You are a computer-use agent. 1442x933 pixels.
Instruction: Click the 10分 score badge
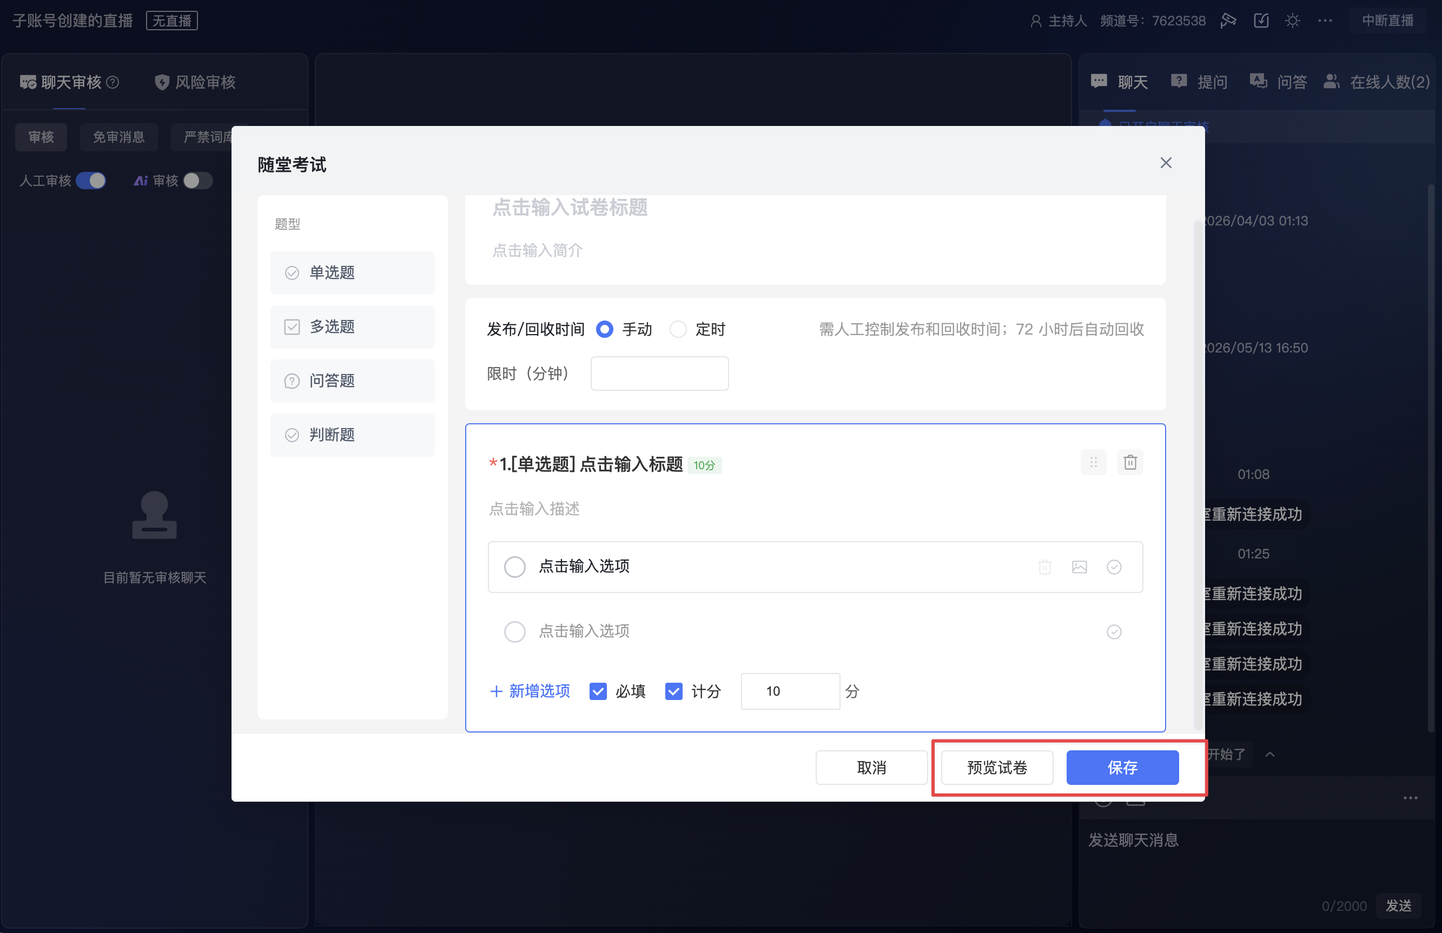704,465
